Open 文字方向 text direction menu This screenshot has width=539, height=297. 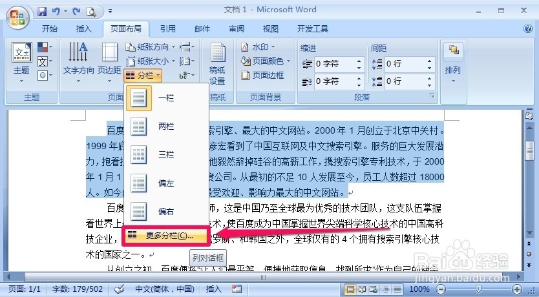pyautogui.click(x=78, y=62)
